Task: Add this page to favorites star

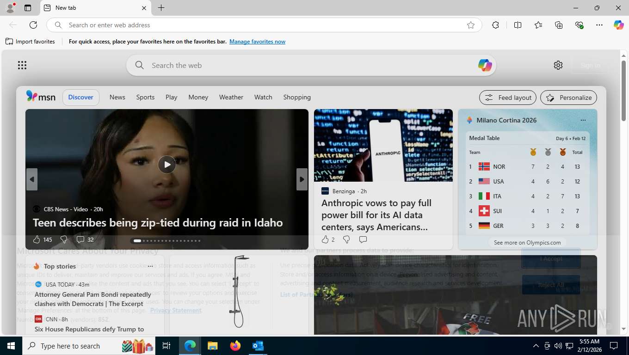Action: [471, 25]
